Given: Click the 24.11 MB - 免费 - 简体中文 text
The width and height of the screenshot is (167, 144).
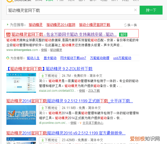Looking at the screenshot, I should pos(81,108).
